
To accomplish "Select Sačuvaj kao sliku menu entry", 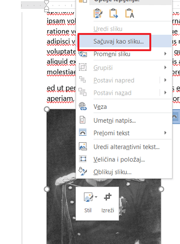I will point(124,41).
